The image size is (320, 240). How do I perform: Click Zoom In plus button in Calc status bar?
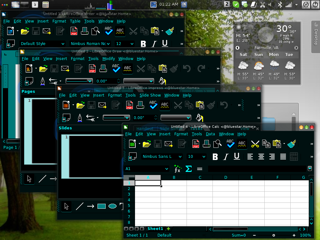294,235
